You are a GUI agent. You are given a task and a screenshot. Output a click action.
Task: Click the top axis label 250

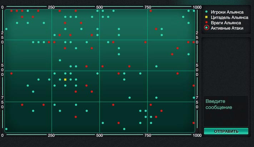click(x=51, y=7)
